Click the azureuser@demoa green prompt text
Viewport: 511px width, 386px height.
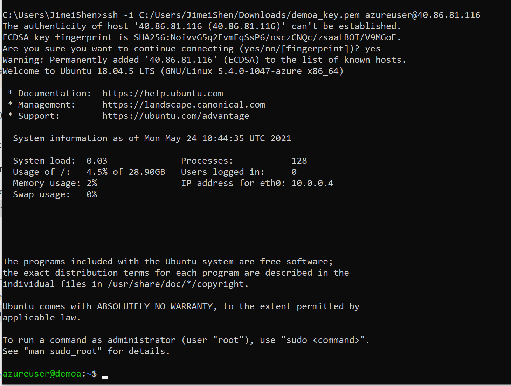pos(42,374)
